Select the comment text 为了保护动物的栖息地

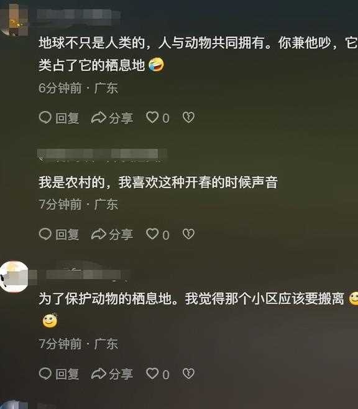coord(104,299)
